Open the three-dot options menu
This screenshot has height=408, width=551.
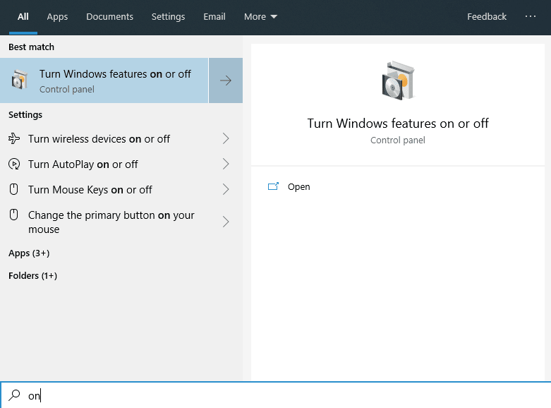coord(531,16)
